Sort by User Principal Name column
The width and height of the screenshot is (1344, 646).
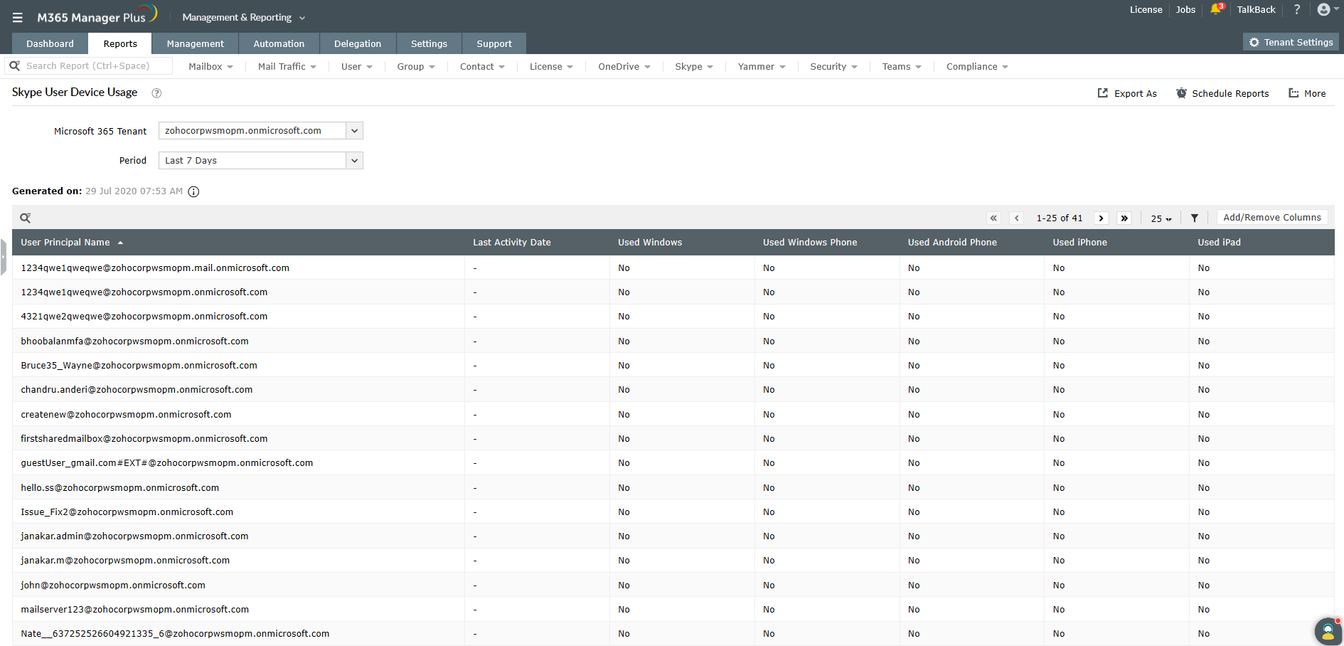click(65, 243)
